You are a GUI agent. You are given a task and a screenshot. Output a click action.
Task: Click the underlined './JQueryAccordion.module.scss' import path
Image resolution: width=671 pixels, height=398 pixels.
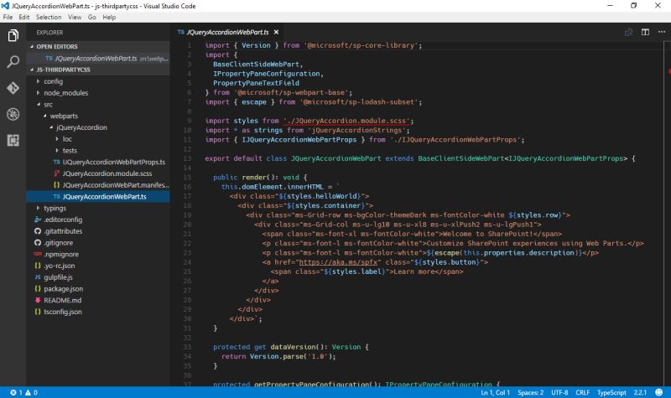point(346,121)
